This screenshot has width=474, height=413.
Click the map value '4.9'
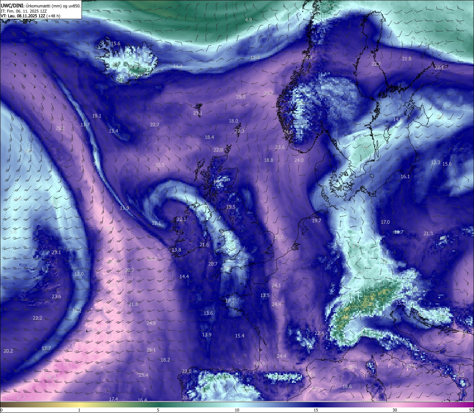coord(248,20)
